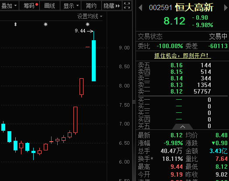The height and width of the screenshot is (181, 229).
Task: Open the 叠加 overlay dropdown
Action: click(9, 6)
